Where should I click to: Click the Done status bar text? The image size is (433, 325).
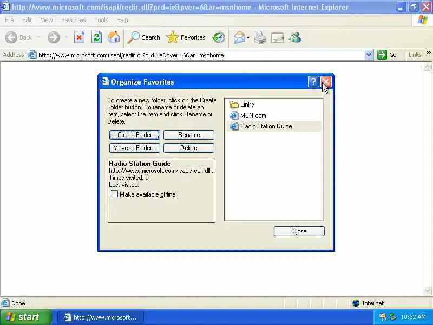(x=18, y=303)
